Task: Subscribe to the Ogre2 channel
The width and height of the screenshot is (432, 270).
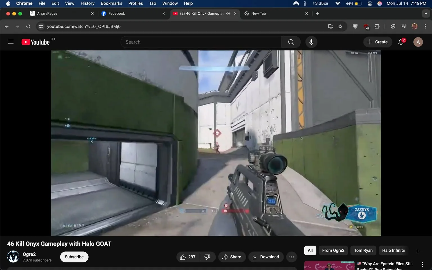Action: tap(74, 257)
